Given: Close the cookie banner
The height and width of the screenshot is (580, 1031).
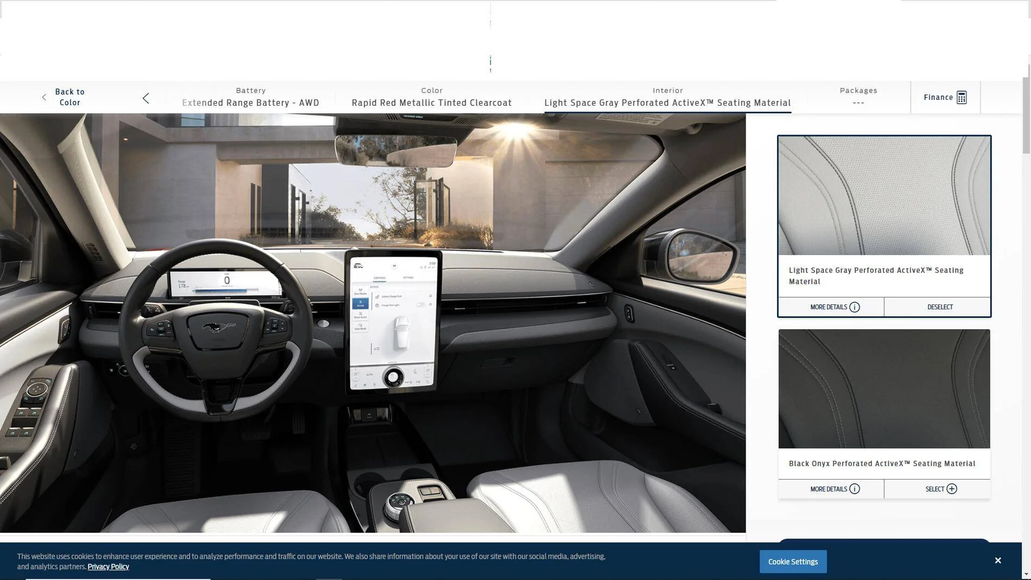Looking at the screenshot, I should tap(997, 560).
